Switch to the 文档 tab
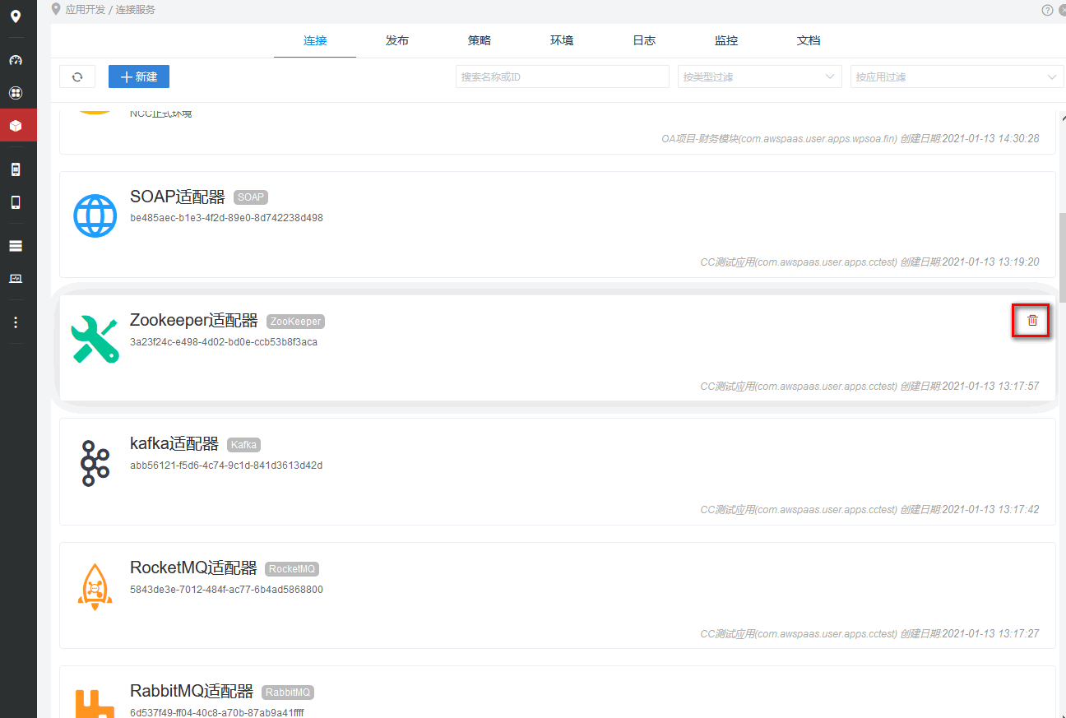The image size is (1066, 718). tap(809, 40)
